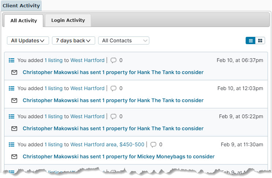272x178 pixels.
Task: Open the 7 days back dropdown
Action: (74, 40)
